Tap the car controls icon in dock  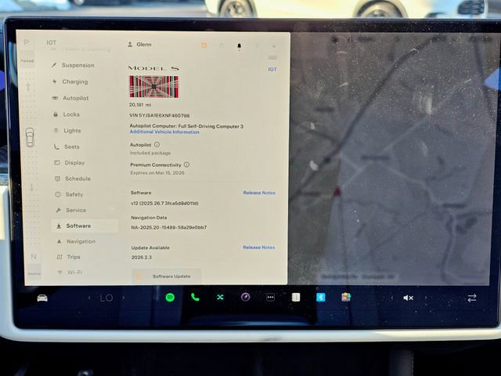42,298
